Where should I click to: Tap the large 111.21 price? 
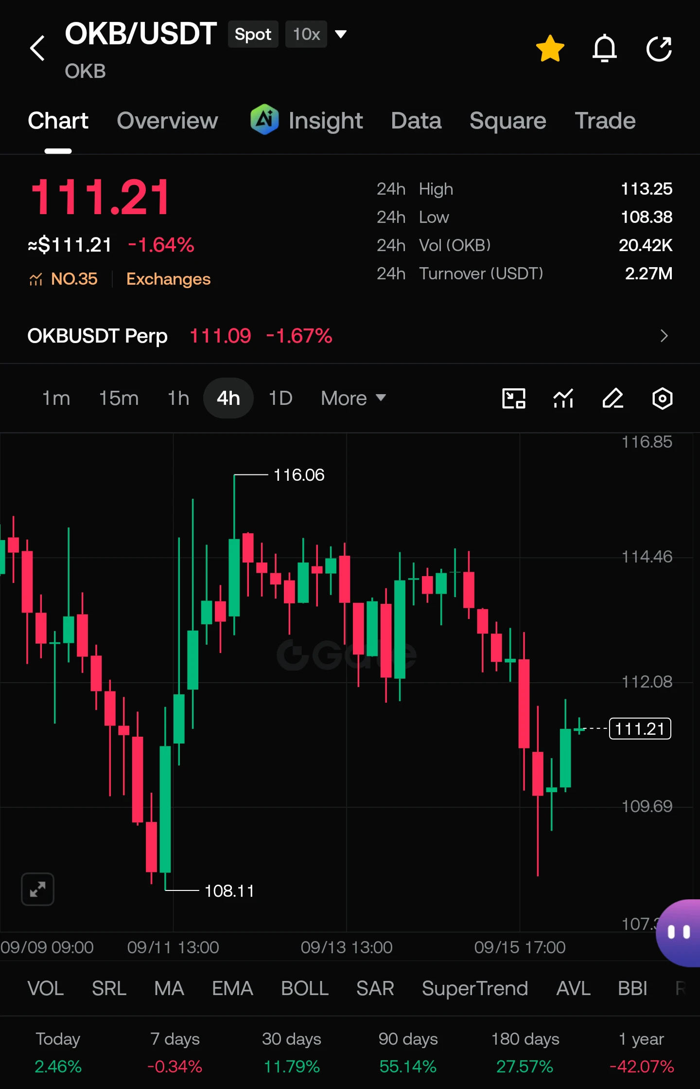tap(100, 197)
